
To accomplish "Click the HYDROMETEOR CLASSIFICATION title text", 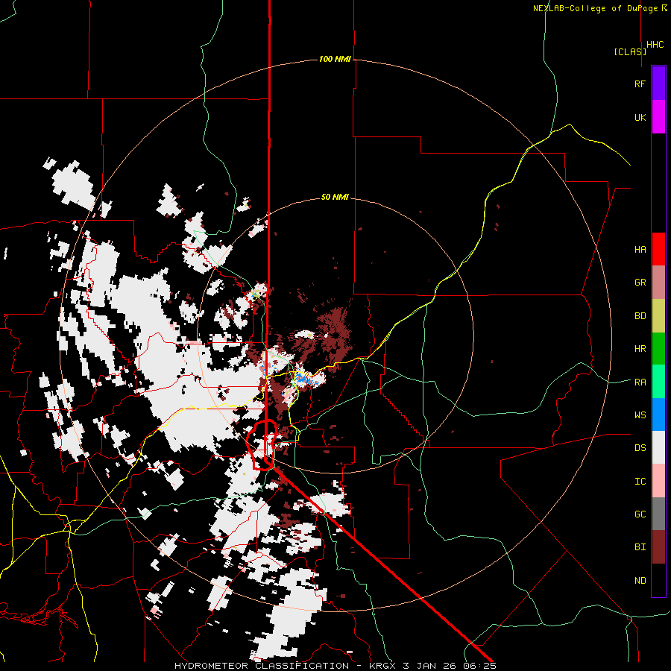I will [x=262, y=666].
